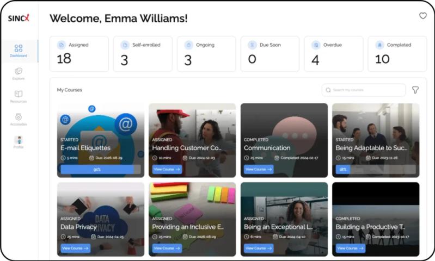Click the Being Adaptable 18% progress bar
435x261 pixels.
(x=375, y=169)
